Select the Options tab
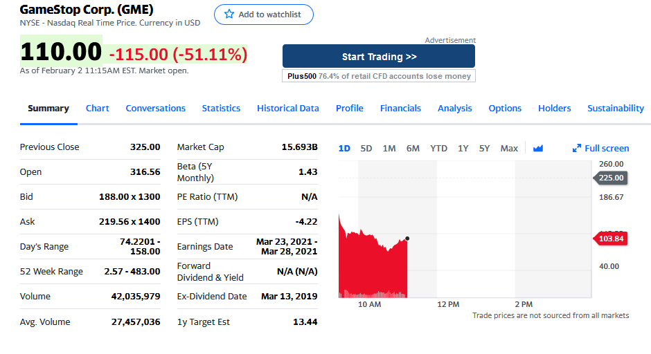651x354 pixels. point(505,108)
